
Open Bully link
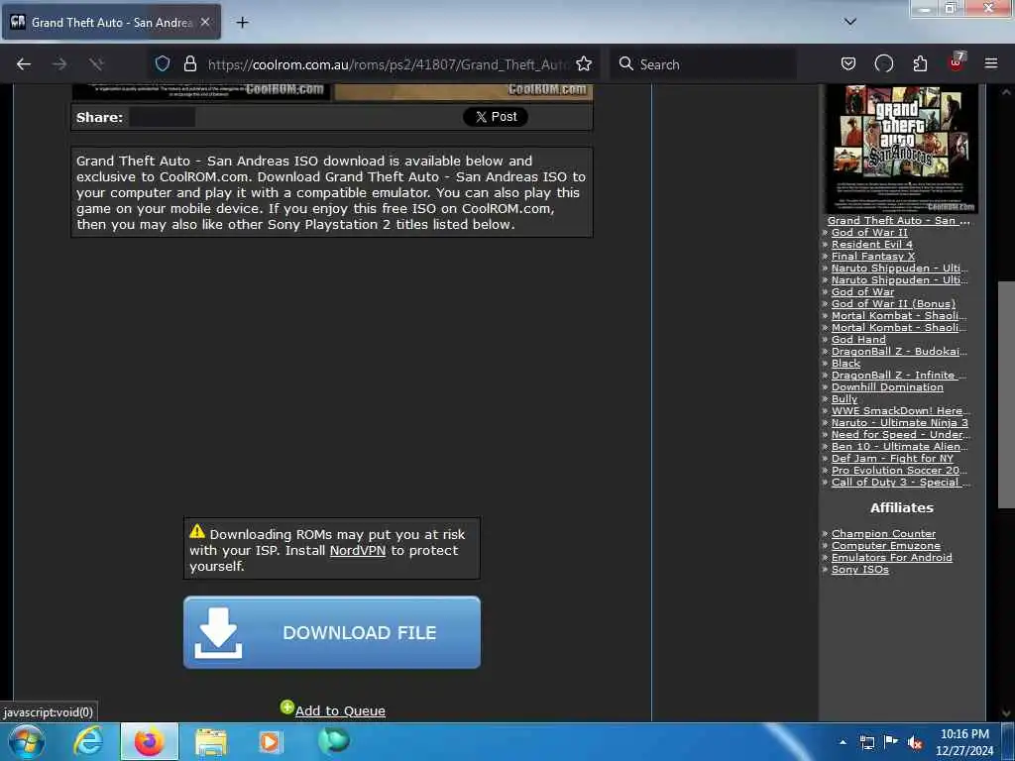tap(845, 398)
